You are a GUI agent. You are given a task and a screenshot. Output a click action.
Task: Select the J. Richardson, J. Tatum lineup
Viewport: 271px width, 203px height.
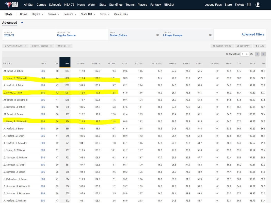click(x=15, y=179)
